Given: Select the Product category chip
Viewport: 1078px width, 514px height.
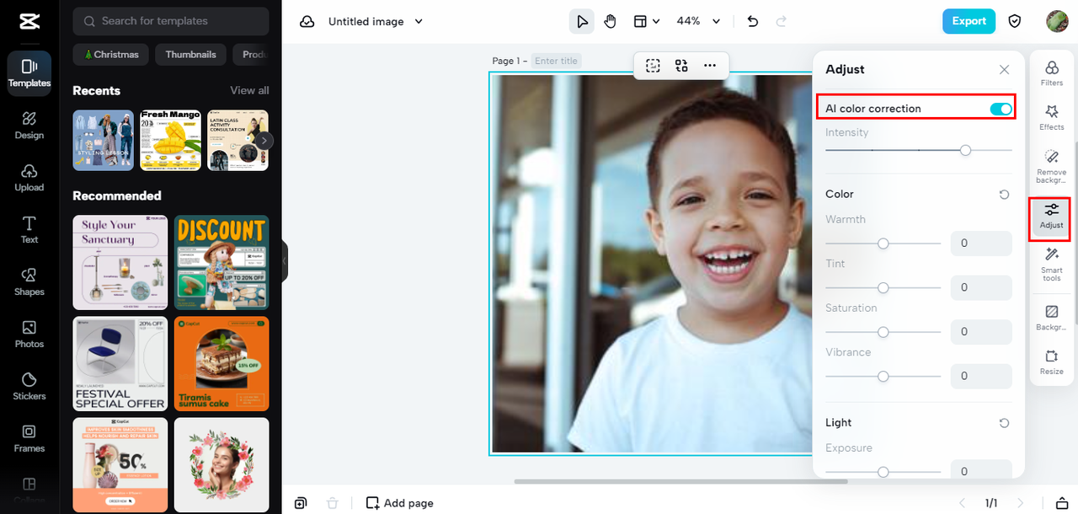Looking at the screenshot, I should (x=251, y=55).
